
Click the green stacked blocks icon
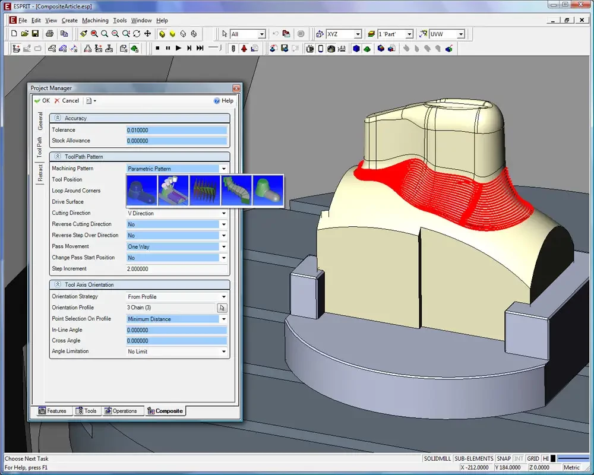[366, 49]
